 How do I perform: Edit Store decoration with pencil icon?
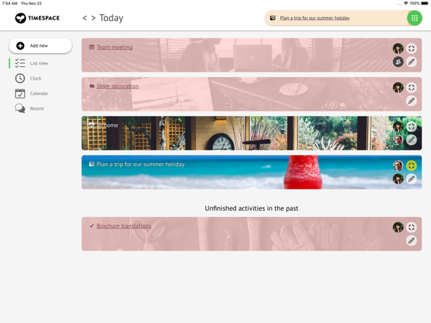[411, 101]
